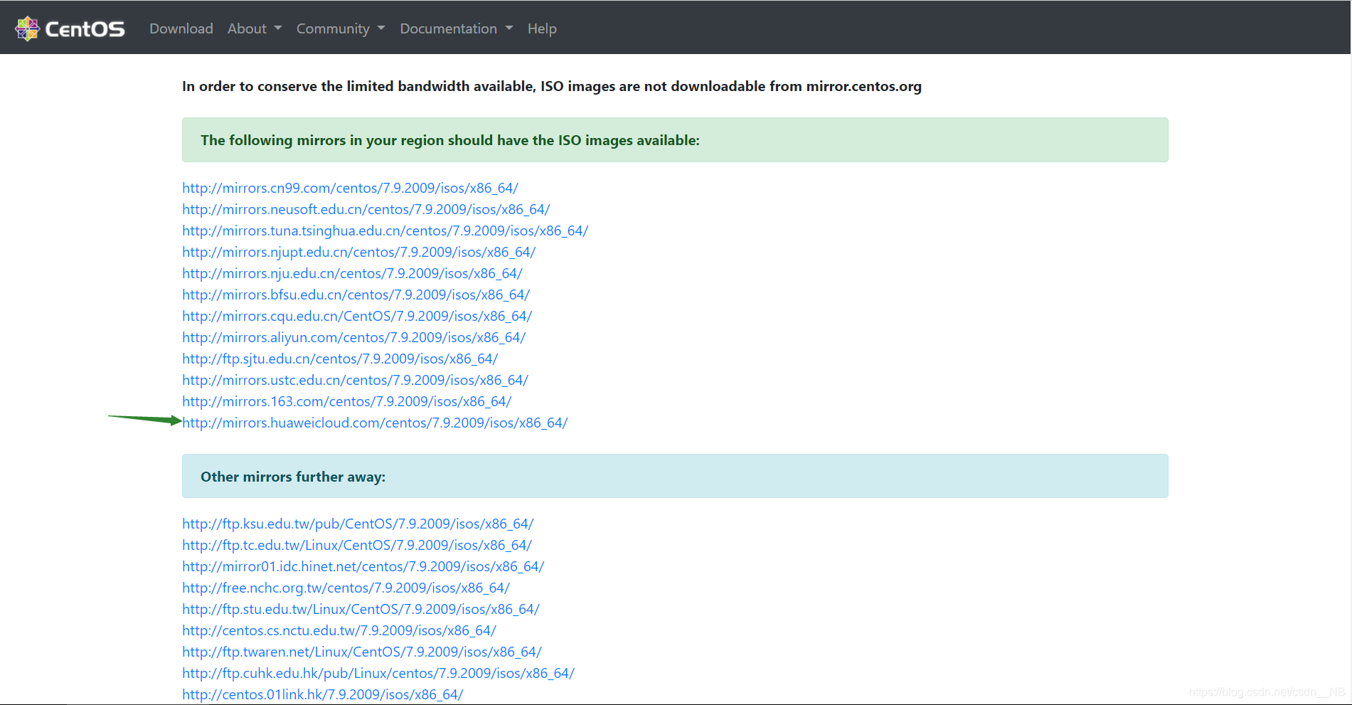This screenshot has height=705, width=1352.
Task: Expand the Community dropdown menu
Action: [341, 28]
